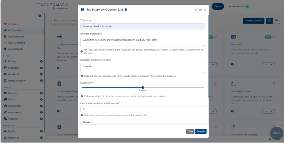Expand the Vocational sector plus icon

click(41, 74)
